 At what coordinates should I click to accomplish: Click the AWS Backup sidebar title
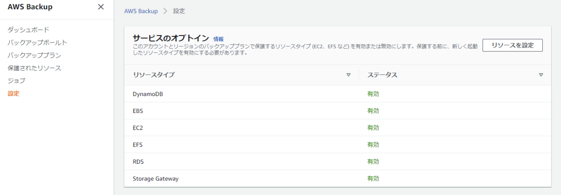(30, 7)
